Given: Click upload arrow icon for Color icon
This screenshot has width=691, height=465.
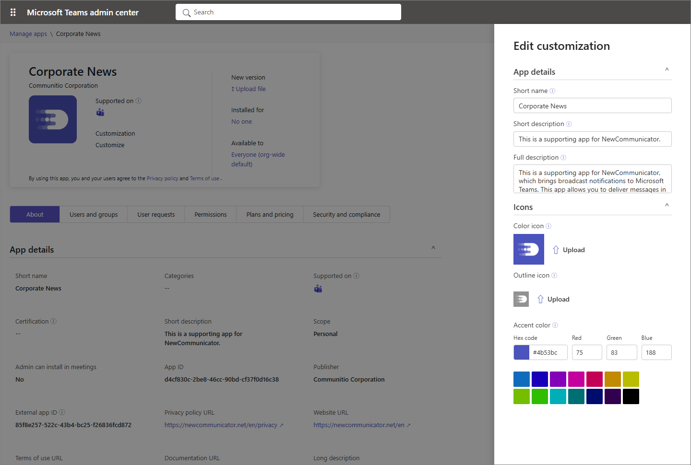Looking at the screenshot, I should [x=556, y=250].
